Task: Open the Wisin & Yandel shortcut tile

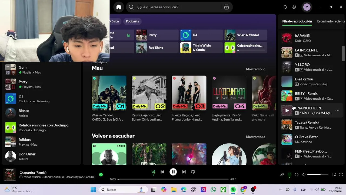Action: pyautogui.click(x=246, y=35)
